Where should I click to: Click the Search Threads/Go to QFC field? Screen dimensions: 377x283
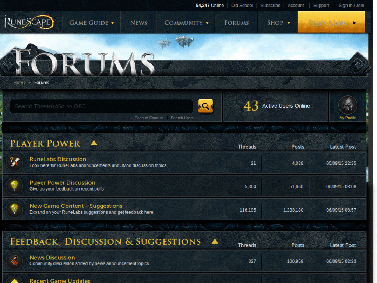[102, 106]
